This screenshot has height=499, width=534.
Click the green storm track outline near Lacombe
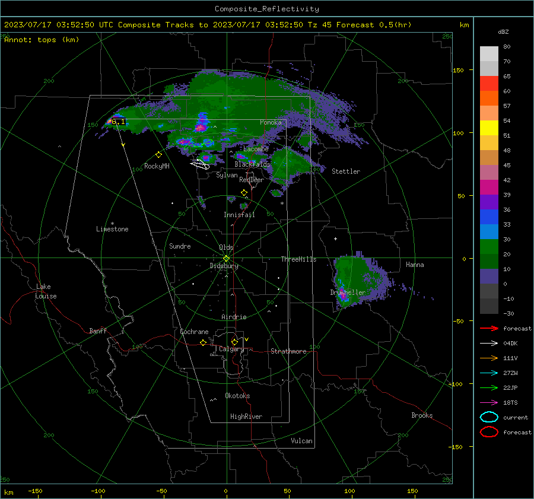pos(198,144)
